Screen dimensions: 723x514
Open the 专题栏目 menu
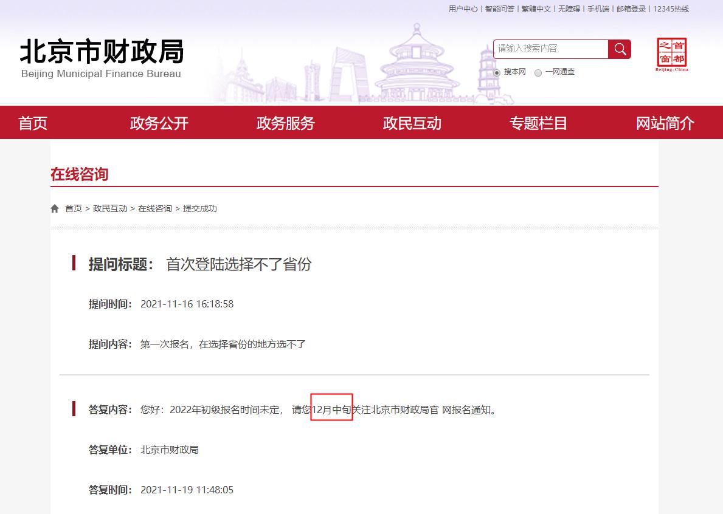538,122
